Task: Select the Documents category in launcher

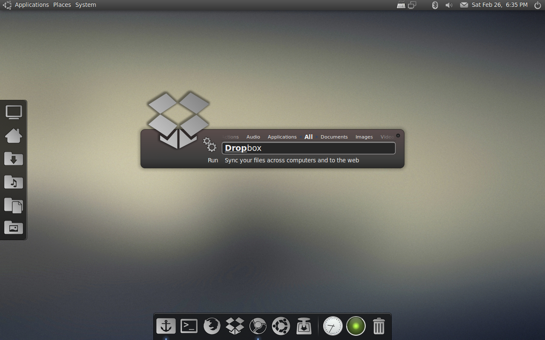Action: click(334, 137)
